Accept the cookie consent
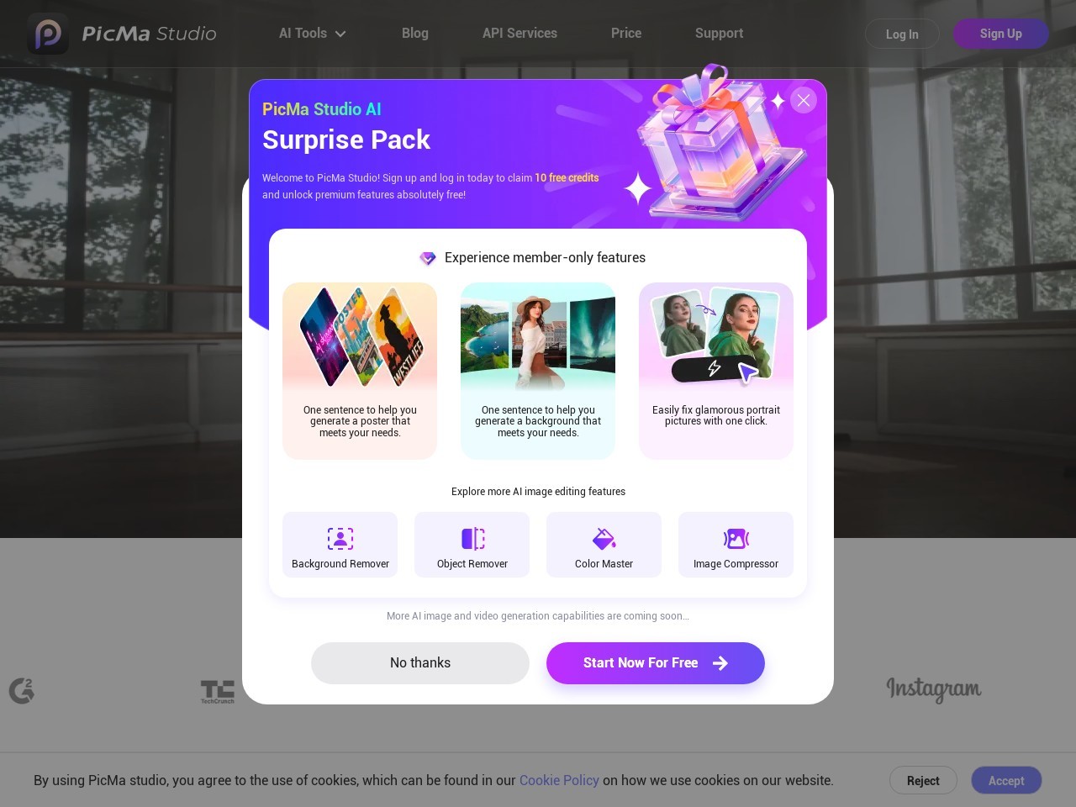Screen dimensions: 1076x807 pyautogui.click(x=1006, y=780)
